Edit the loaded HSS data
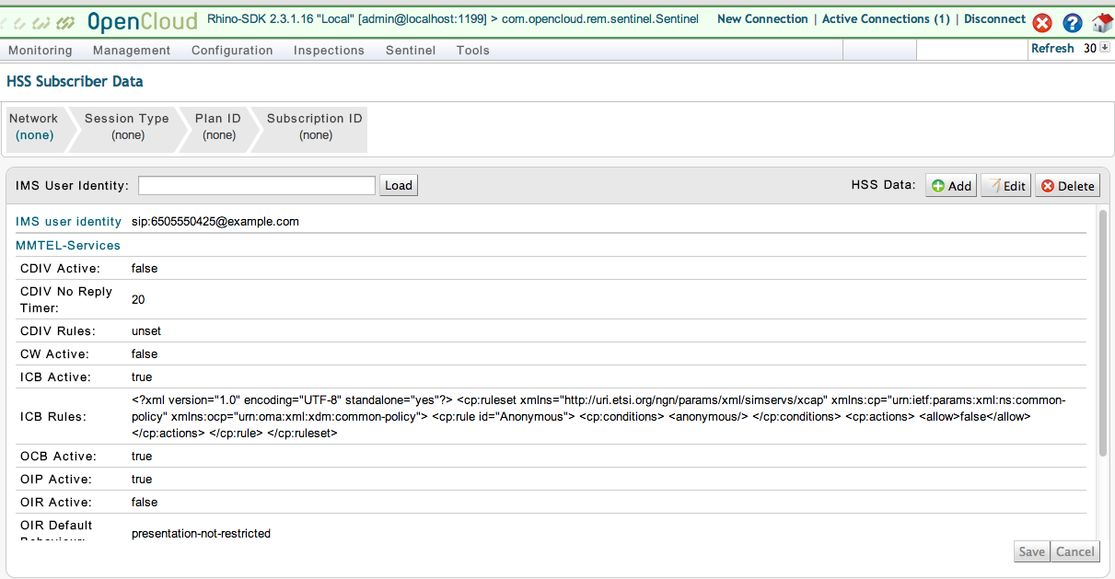Screen dimensions: 1115x579 pyautogui.click(x=1005, y=185)
